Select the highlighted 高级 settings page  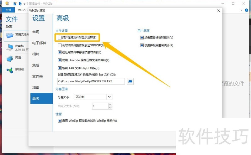pos(41,98)
